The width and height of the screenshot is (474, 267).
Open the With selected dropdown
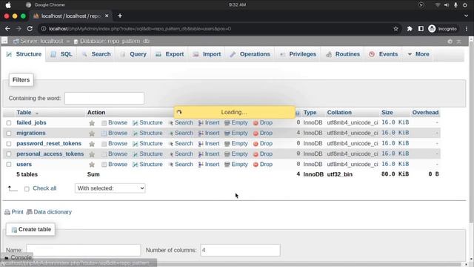110,188
